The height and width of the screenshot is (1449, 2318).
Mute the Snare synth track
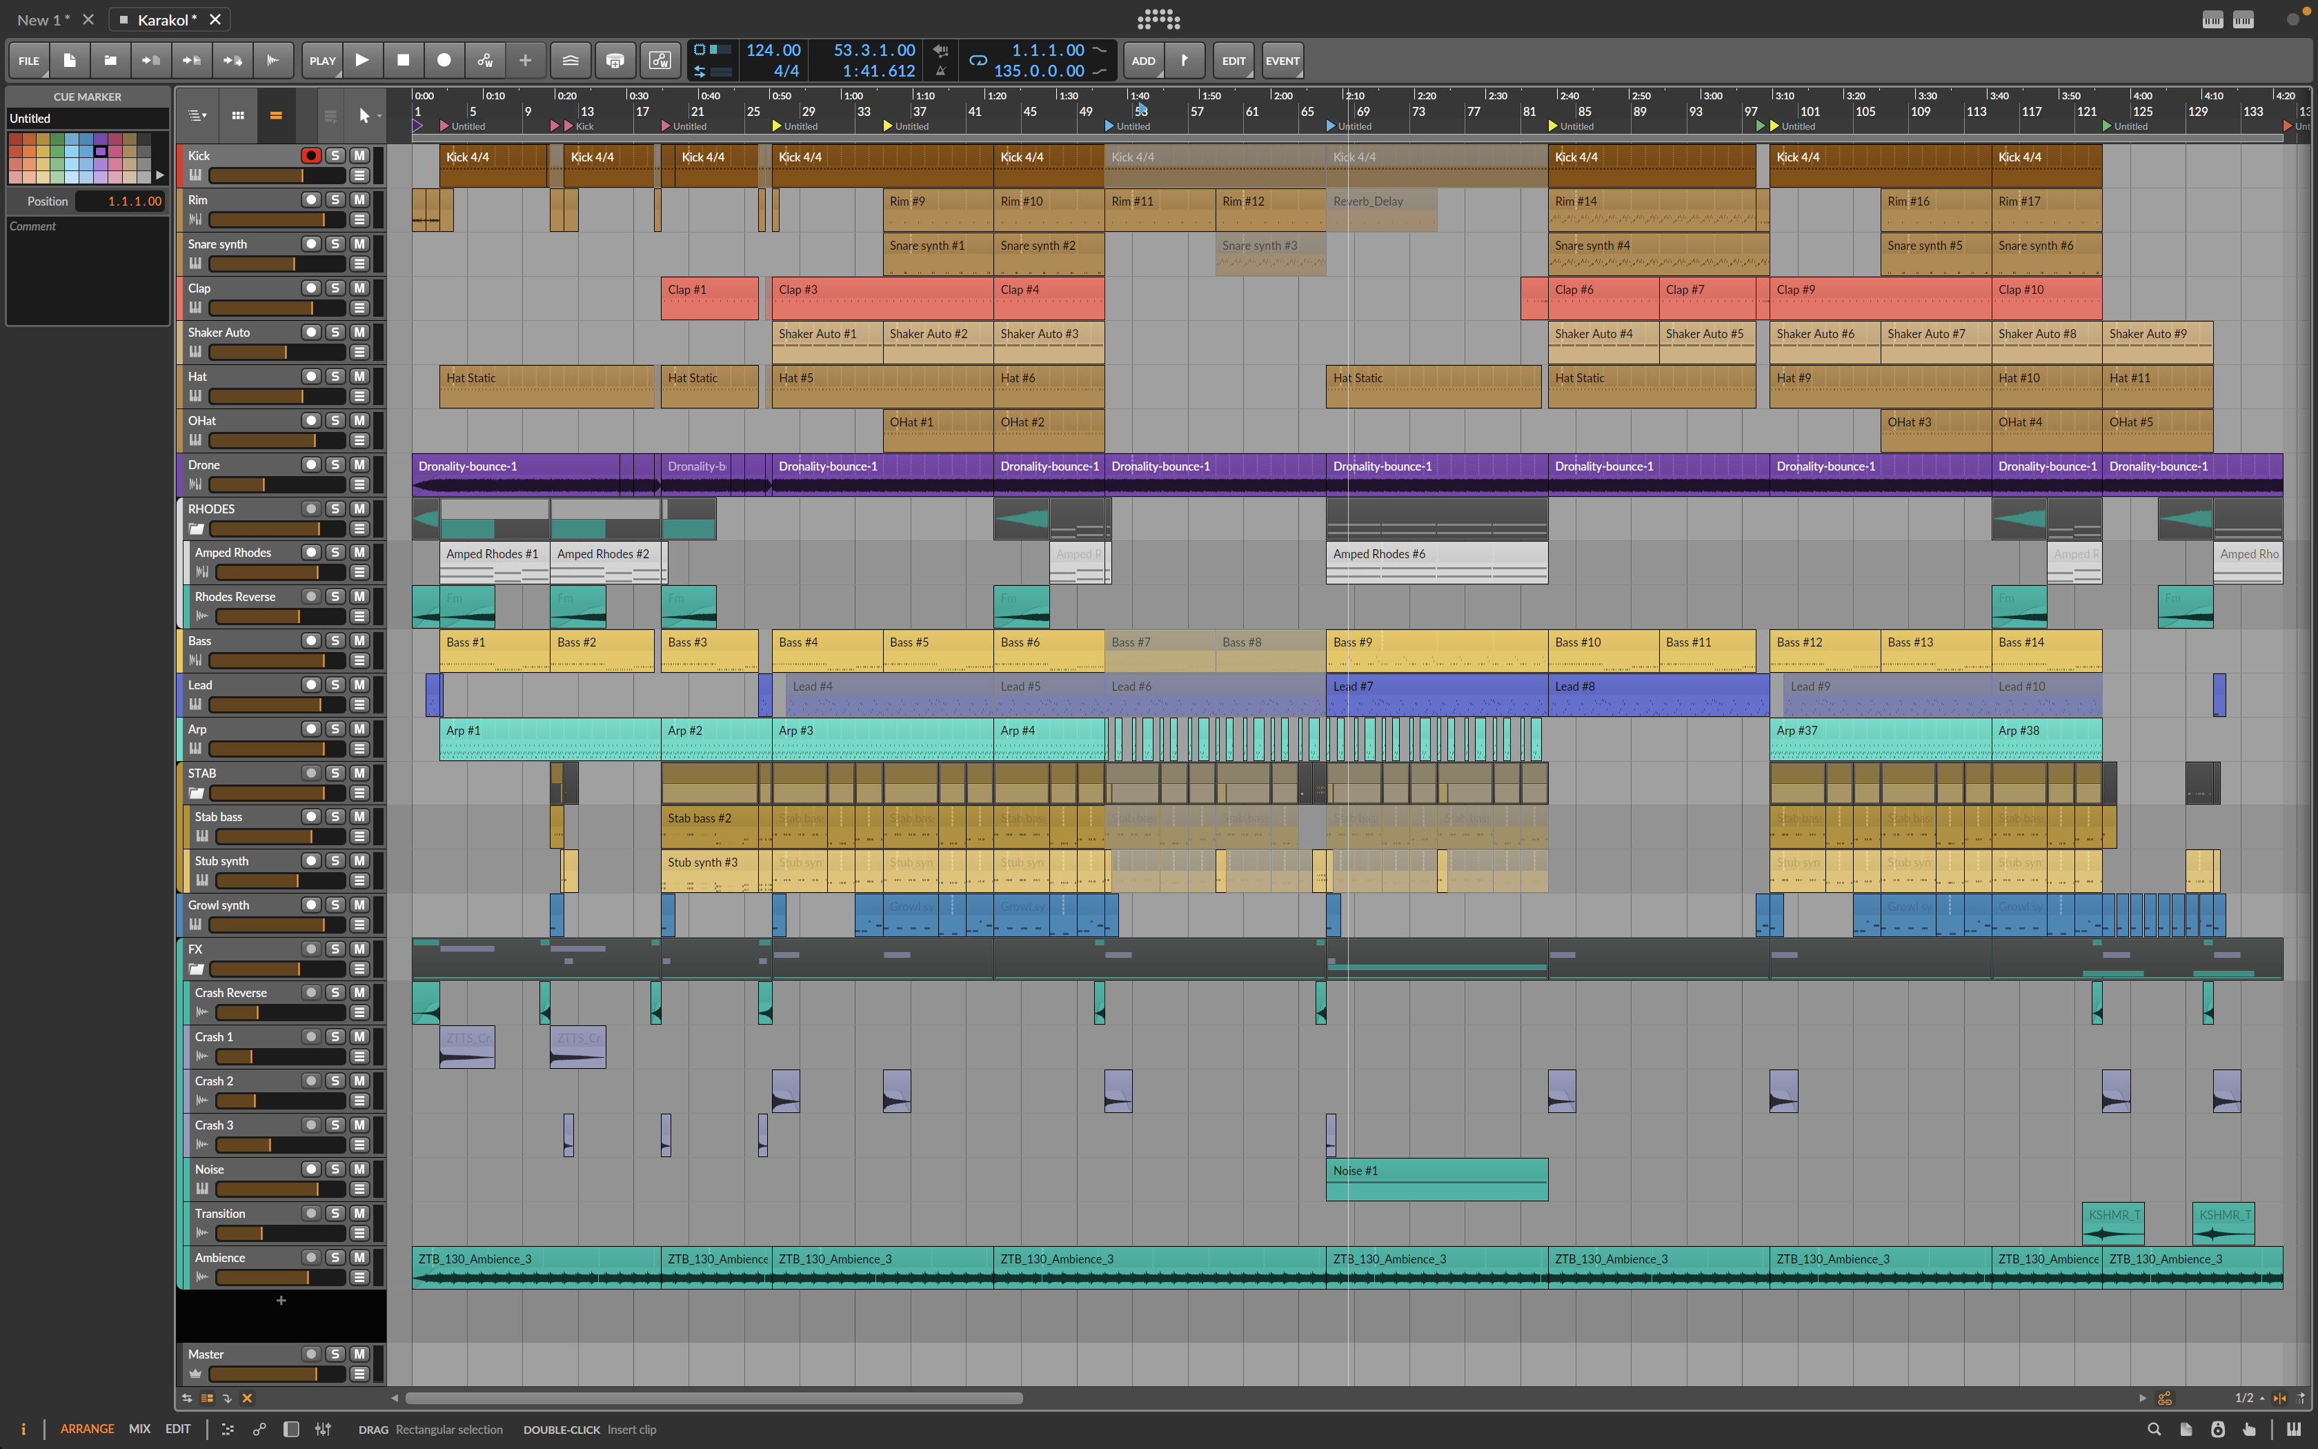359,244
